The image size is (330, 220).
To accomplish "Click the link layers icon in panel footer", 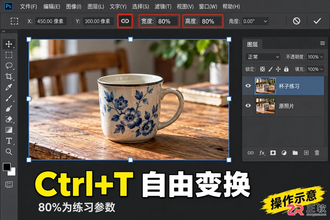I will coord(250,153).
